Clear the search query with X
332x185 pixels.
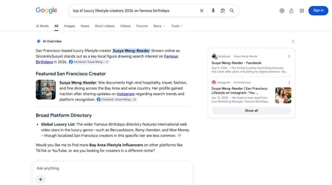tap(202, 11)
